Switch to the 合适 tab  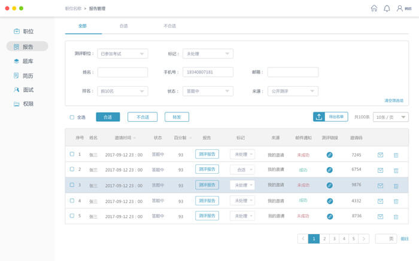point(123,26)
